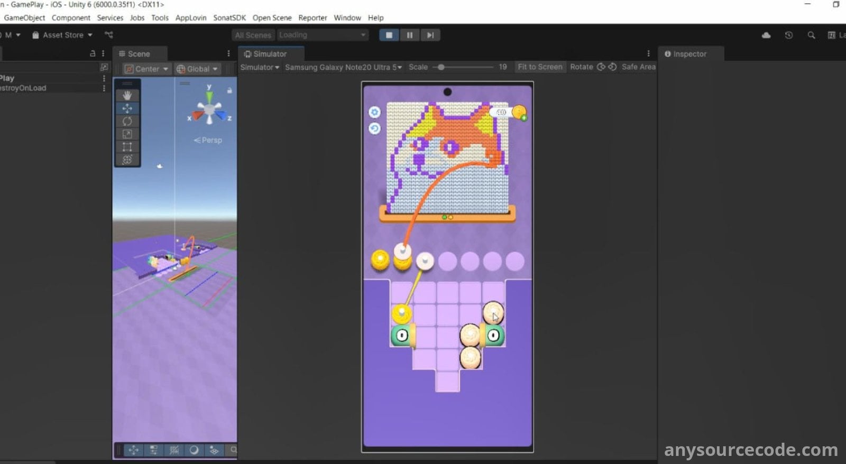Screen dimensions: 846x464
Task: Click the Safe Area button
Action: coord(638,67)
